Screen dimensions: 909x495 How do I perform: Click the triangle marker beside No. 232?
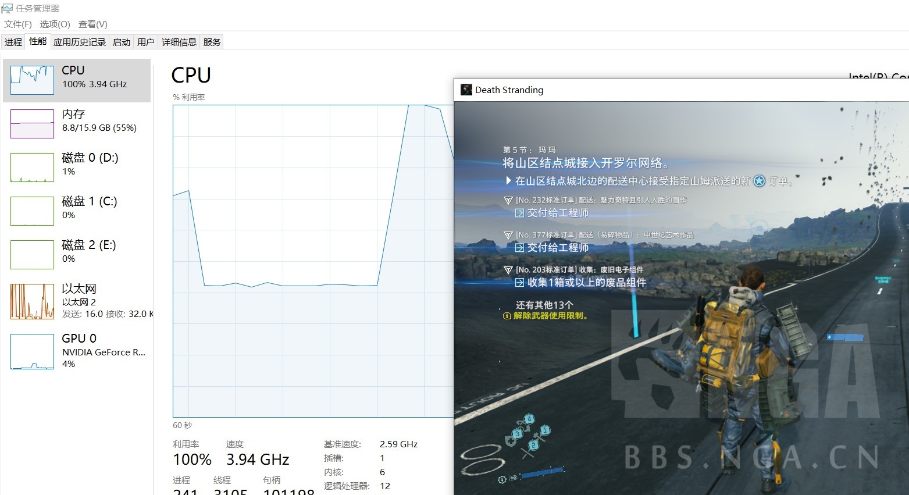pos(508,200)
